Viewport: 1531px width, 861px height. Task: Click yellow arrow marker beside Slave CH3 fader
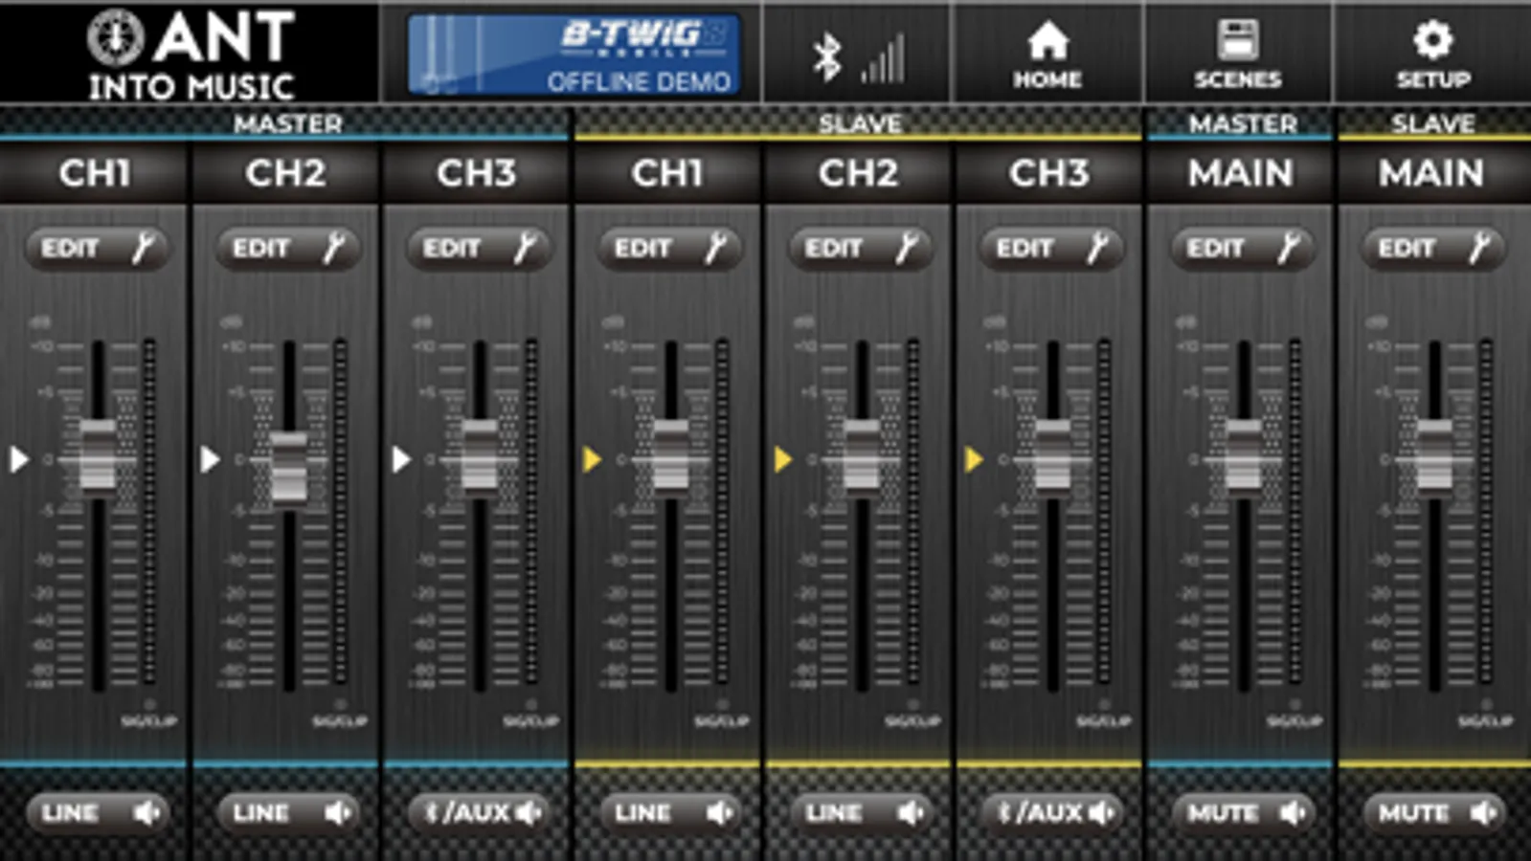(x=974, y=459)
